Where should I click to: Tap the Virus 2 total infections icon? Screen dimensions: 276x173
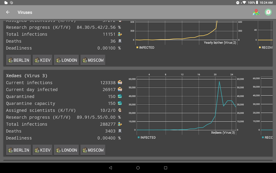[120, 34]
